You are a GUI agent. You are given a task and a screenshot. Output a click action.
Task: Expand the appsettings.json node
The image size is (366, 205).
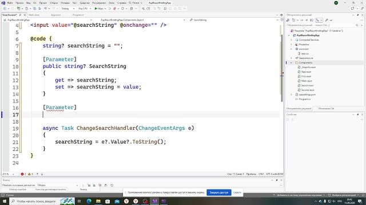click(x=291, y=95)
